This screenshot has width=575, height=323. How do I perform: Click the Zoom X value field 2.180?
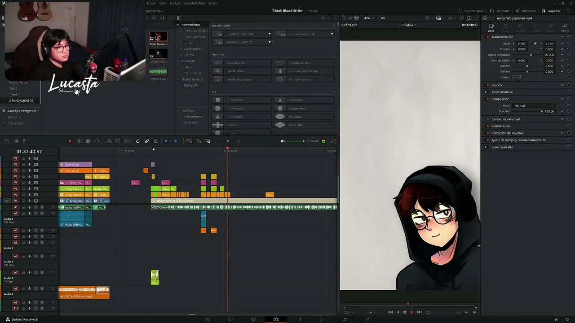522,44
